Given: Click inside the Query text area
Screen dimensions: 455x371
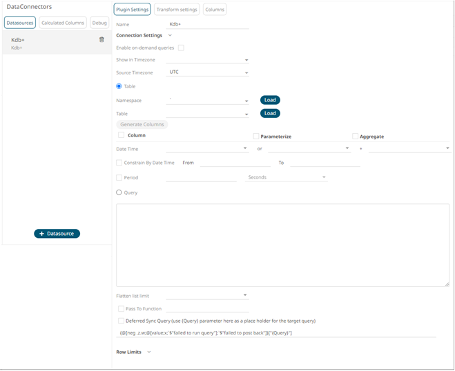Looking at the screenshot, I should (x=283, y=245).
